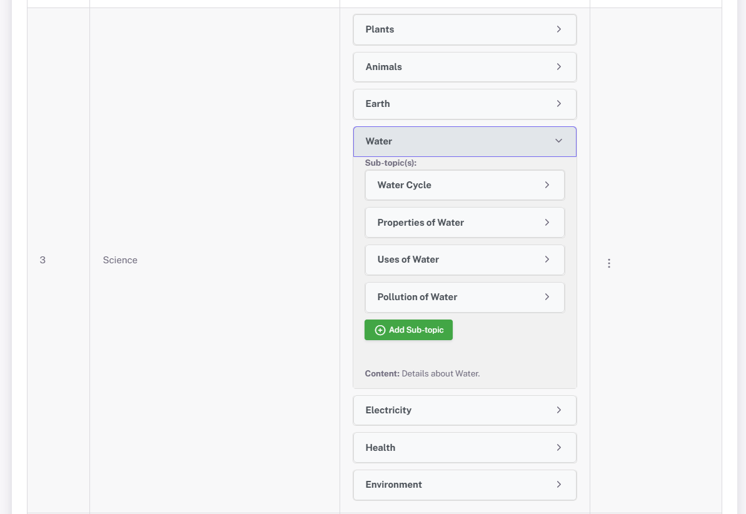The width and height of the screenshot is (746, 514).
Task: Click the Earth chevron arrow icon
Action: pyautogui.click(x=558, y=104)
